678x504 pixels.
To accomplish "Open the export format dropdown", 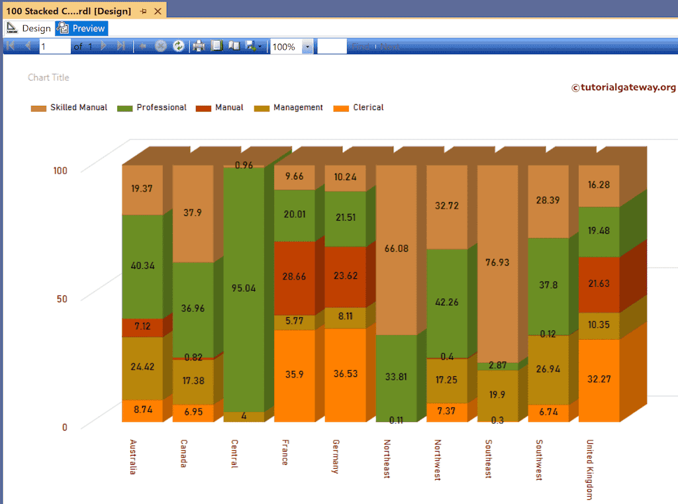I will pos(260,46).
